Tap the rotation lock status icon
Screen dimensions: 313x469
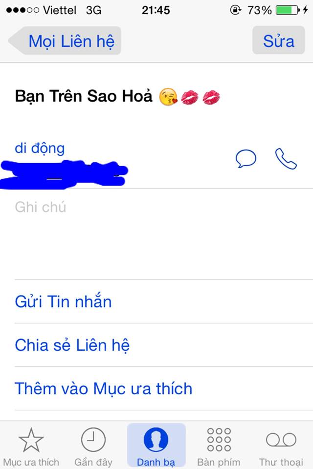[x=236, y=10]
